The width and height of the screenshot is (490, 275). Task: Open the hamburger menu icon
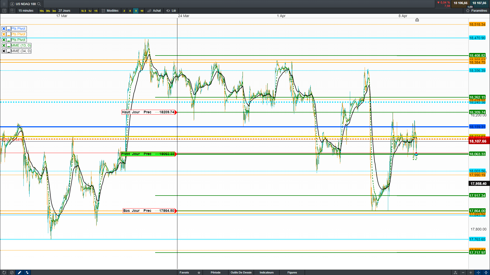4,4
